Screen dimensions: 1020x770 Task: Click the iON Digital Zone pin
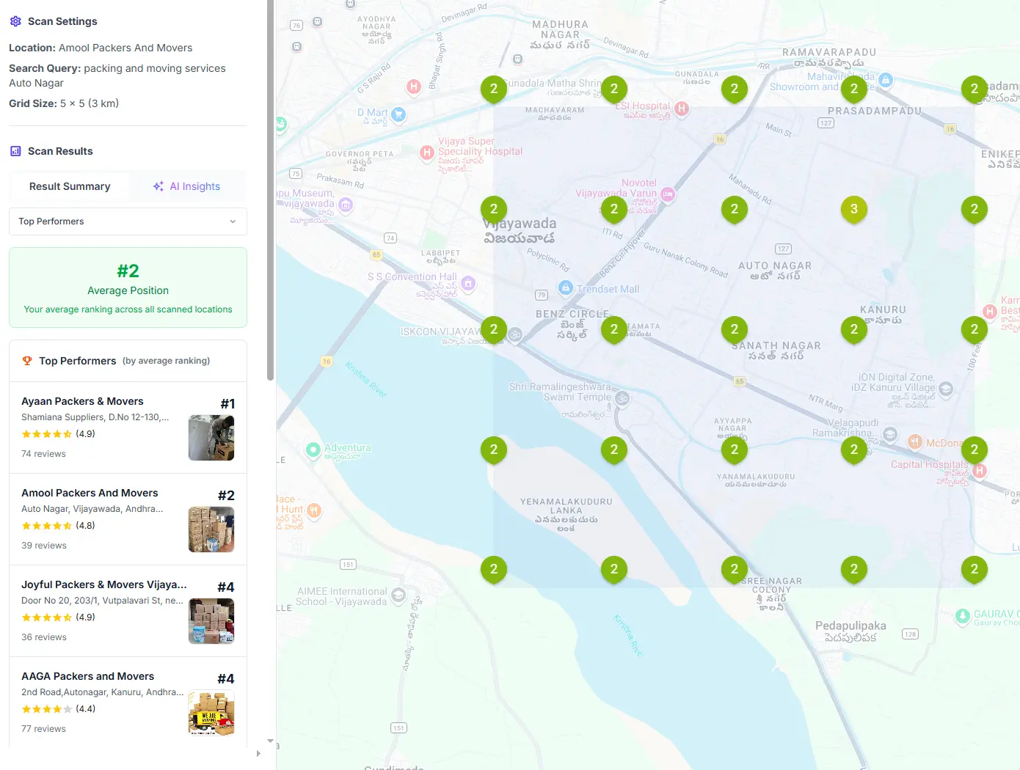tap(946, 389)
